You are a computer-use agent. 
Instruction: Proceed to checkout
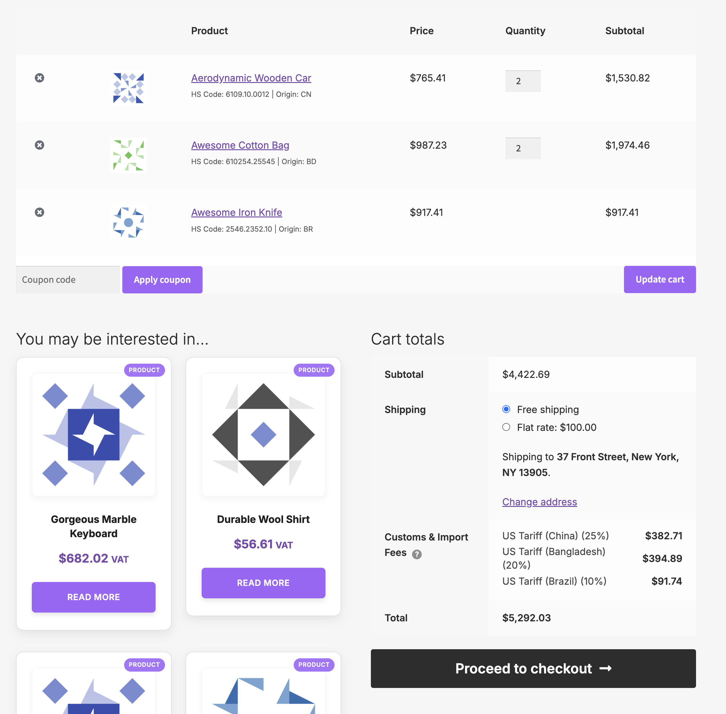[x=533, y=669]
